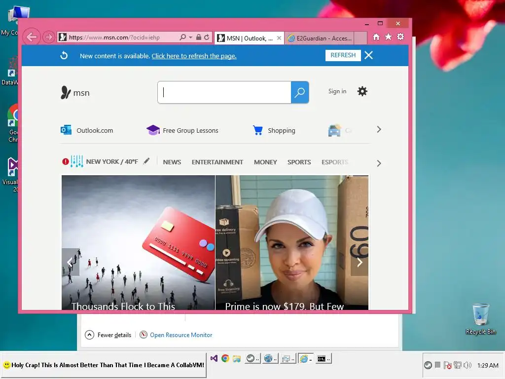Image resolution: width=505 pixels, height=379 pixels.
Task: Click the Visual Studio desktop shortcut
Action: point(11,175)
